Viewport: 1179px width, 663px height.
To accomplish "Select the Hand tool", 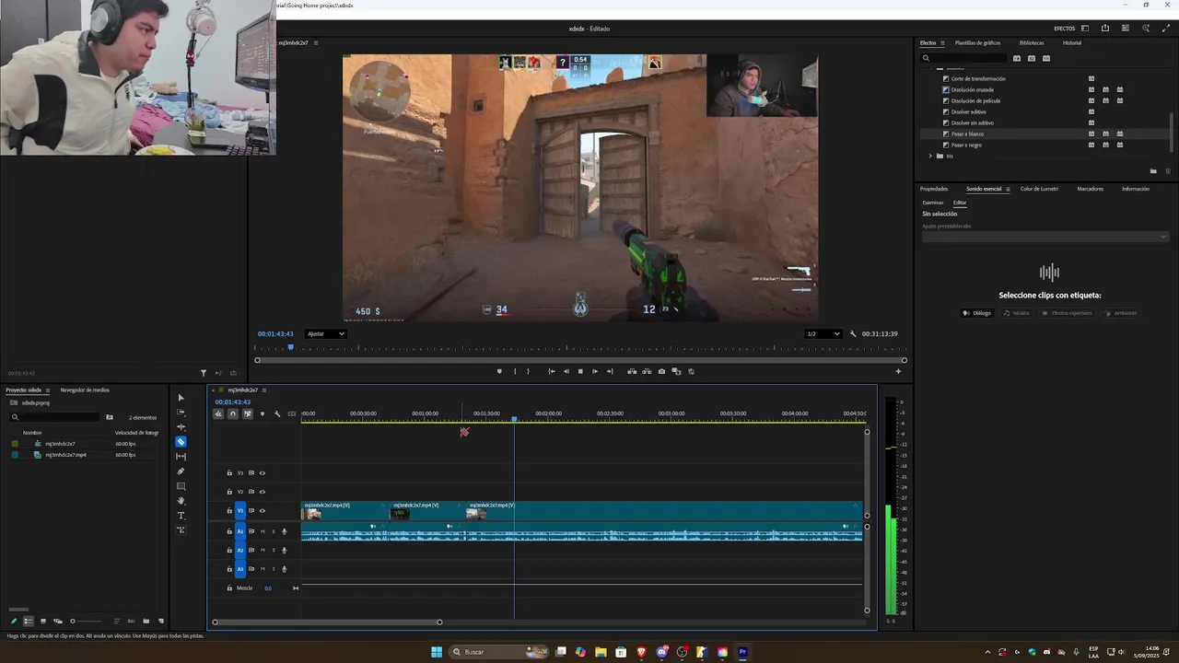I will 181,501.
